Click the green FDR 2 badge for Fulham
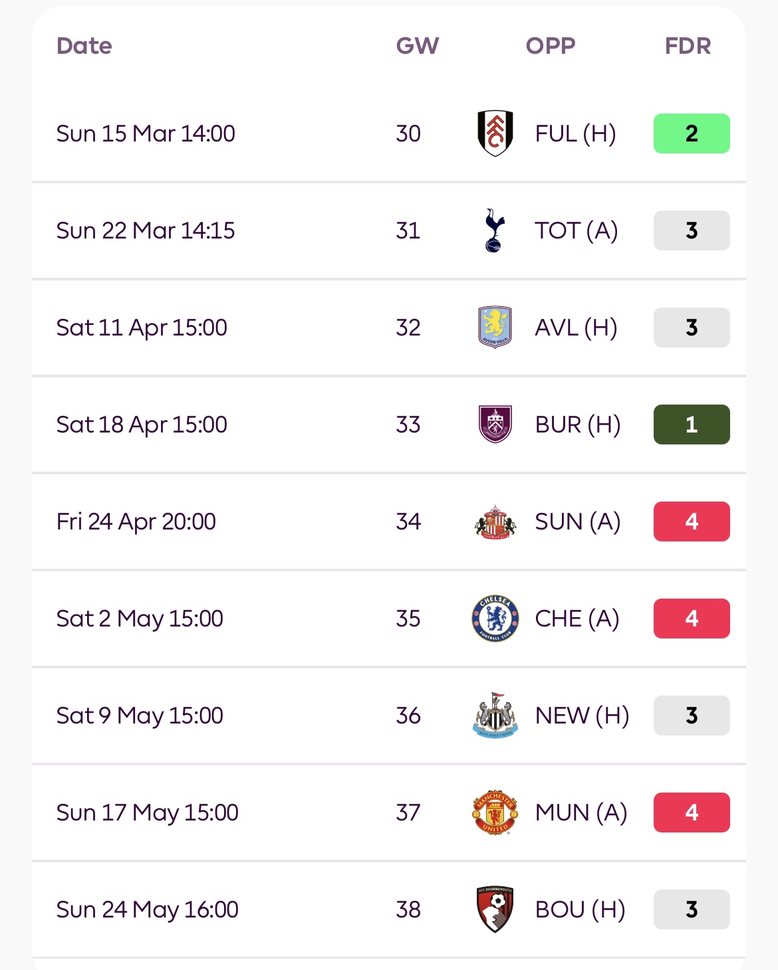The width and height of the screenshot is (778, 970). tap(692, 134)
